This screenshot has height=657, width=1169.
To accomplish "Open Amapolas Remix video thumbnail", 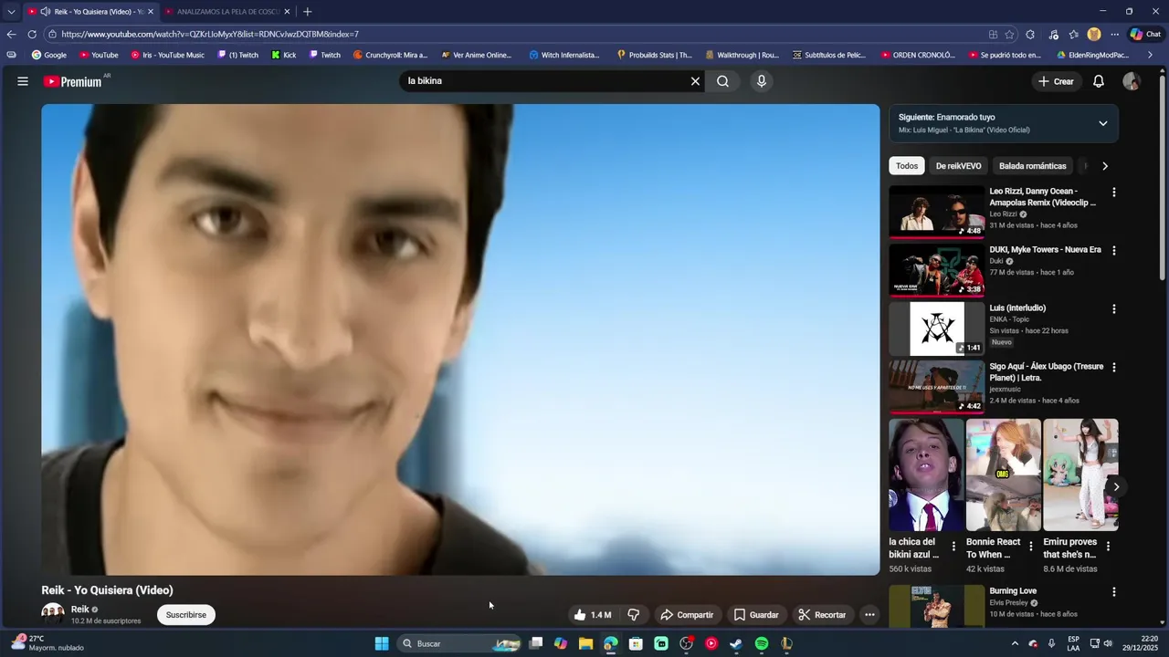I will pyautogui.click(x=937, y=212).
